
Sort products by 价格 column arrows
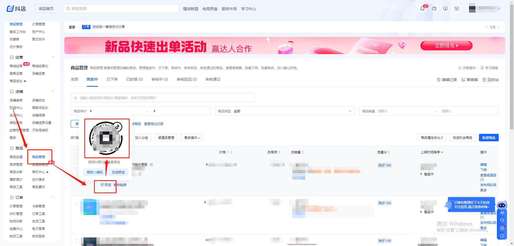click(232, 152)
